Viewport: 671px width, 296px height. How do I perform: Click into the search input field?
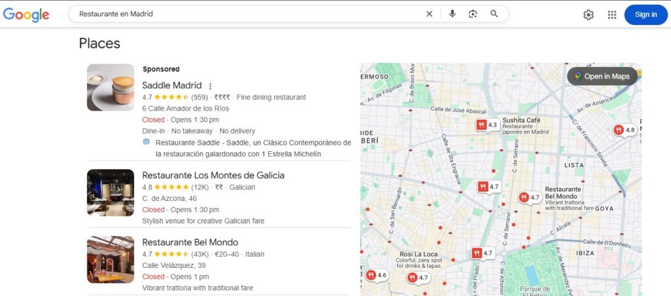249,14
